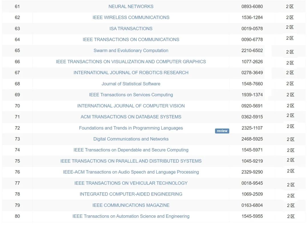This screenshot has width=308, height=225.
Task: Click rank number 80
Action: (17, 216)
